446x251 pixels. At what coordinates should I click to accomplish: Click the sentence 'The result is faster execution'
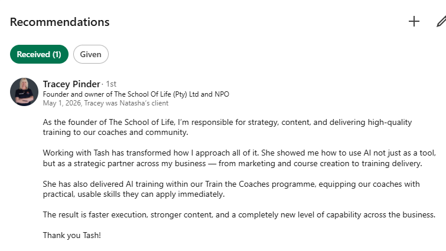pos(239,214)
